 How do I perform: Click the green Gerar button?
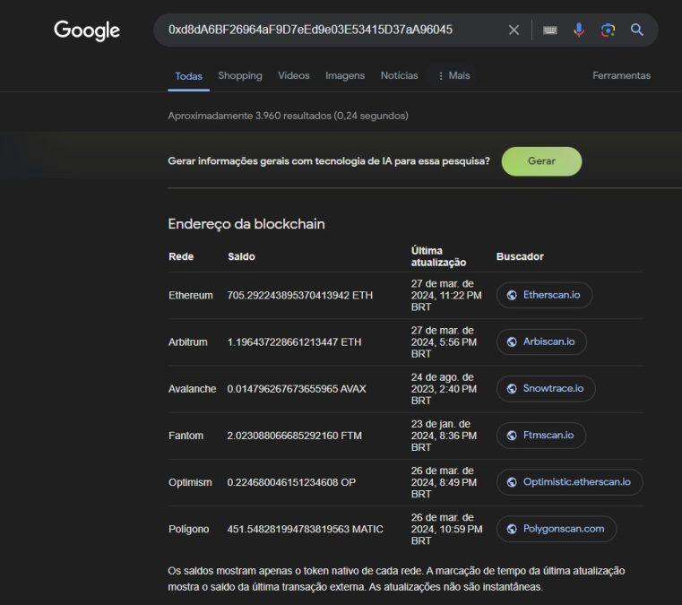[541, 161]
